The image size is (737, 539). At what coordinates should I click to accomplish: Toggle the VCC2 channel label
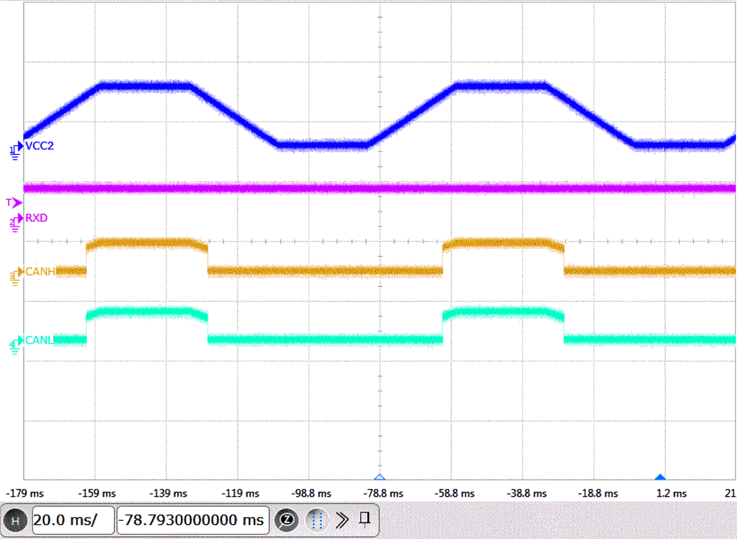39,146
